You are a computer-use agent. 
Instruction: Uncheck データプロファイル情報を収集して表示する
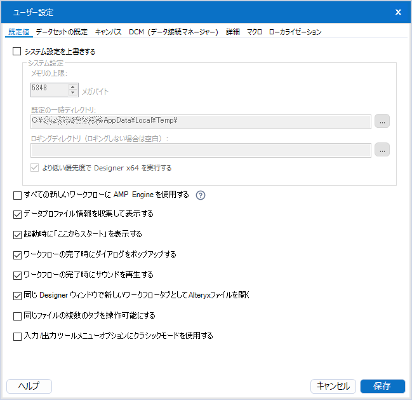point(17,214)
